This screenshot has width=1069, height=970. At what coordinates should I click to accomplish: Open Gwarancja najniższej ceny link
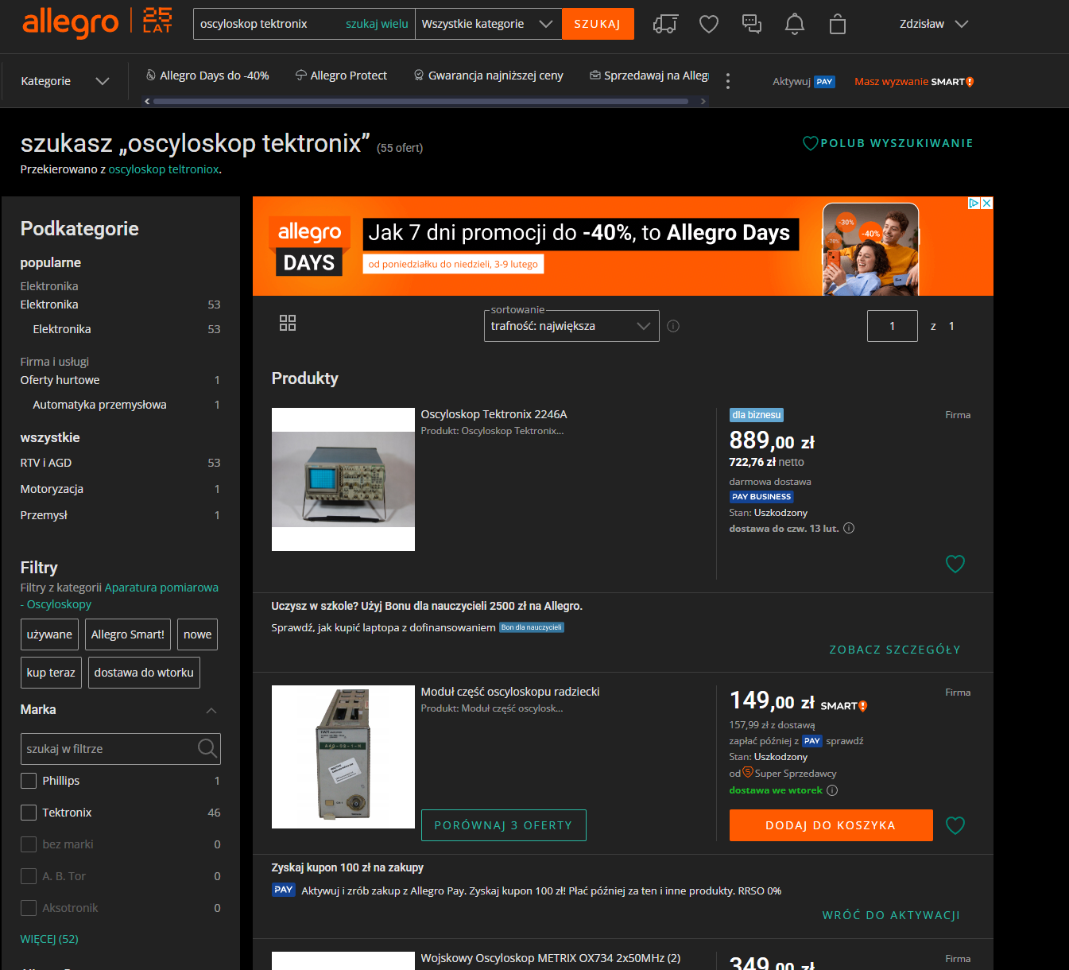[x=489, y=76]
